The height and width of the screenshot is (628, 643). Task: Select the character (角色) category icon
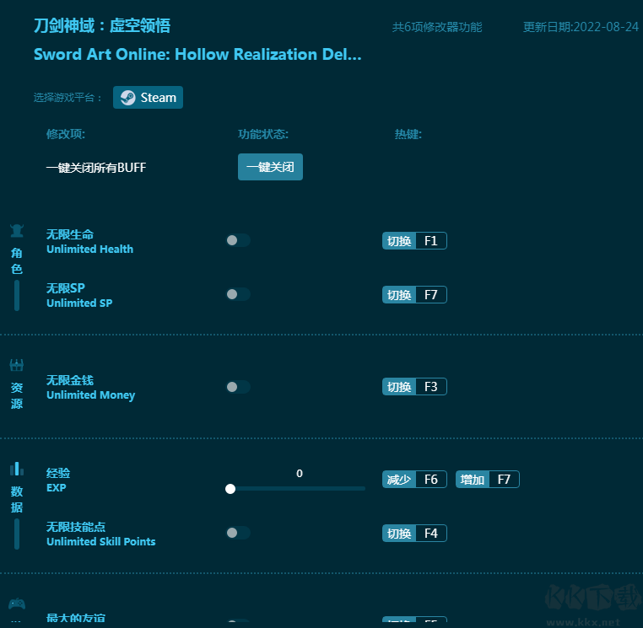coord(17,230)
